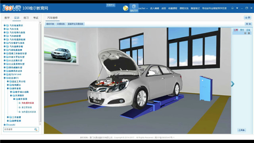This screenshot has width=254, height=143.
Task: Click the 维修手册 button
Action: pos(50,24)
